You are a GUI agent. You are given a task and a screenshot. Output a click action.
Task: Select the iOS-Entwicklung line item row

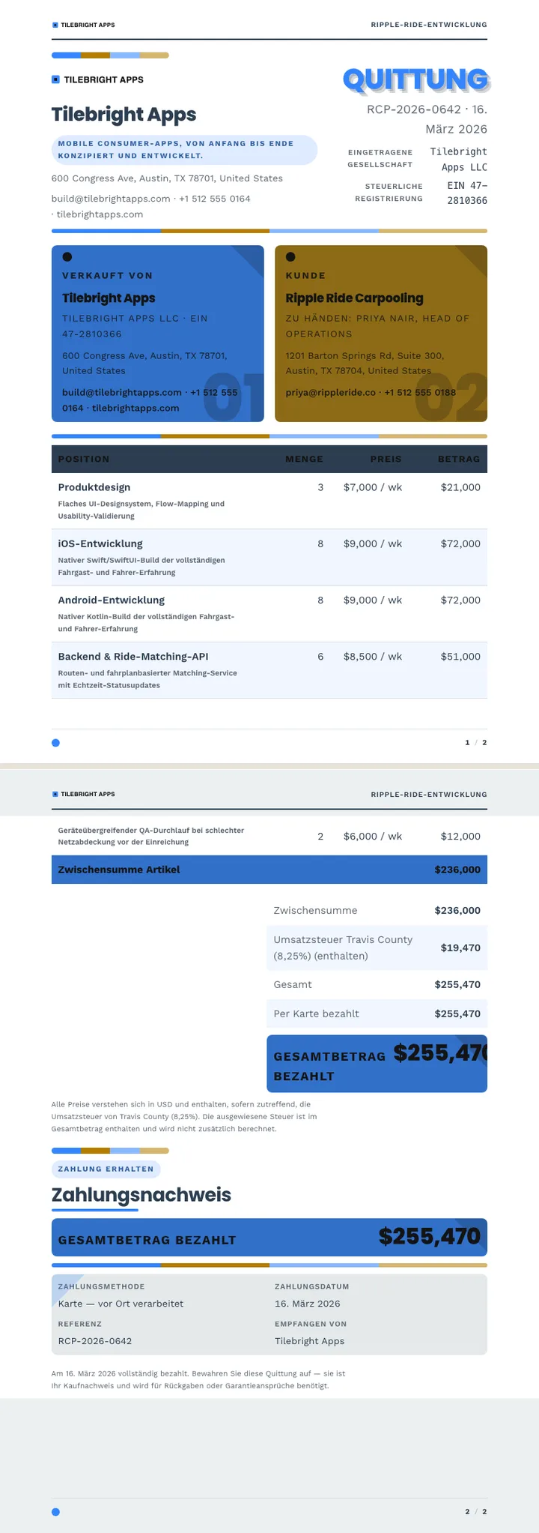coord(269,557)
